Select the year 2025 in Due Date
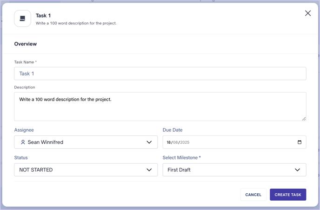The width and height of the screenshot is (320, 210). point(185,142)
